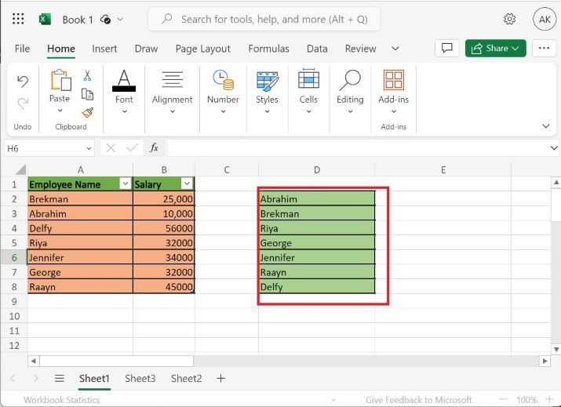The height and width of the screenshot is (407, 561).
Task: Switch to the Formulas tab
Action: coord(268,49)
